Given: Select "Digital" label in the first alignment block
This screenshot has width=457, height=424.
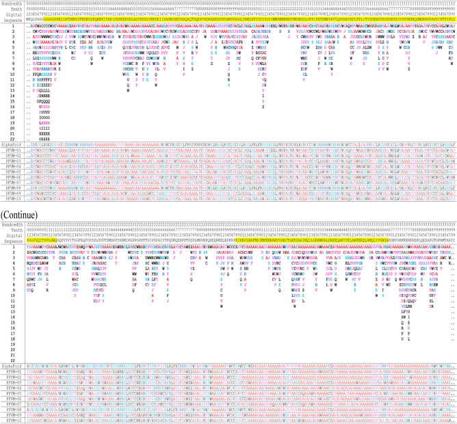Looking at the screenshot, I should click(x=14, y=15).
